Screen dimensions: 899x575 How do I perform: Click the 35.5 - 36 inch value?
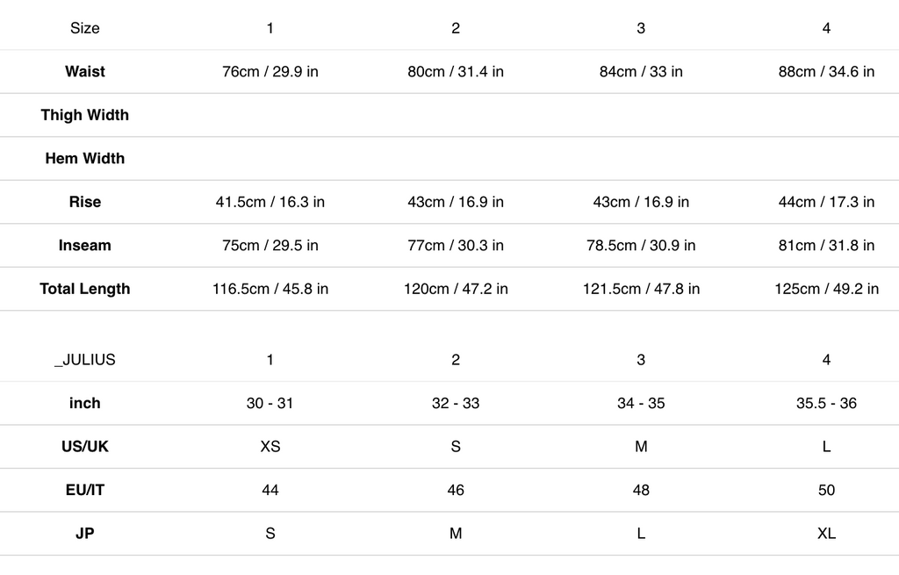(826, 404)
